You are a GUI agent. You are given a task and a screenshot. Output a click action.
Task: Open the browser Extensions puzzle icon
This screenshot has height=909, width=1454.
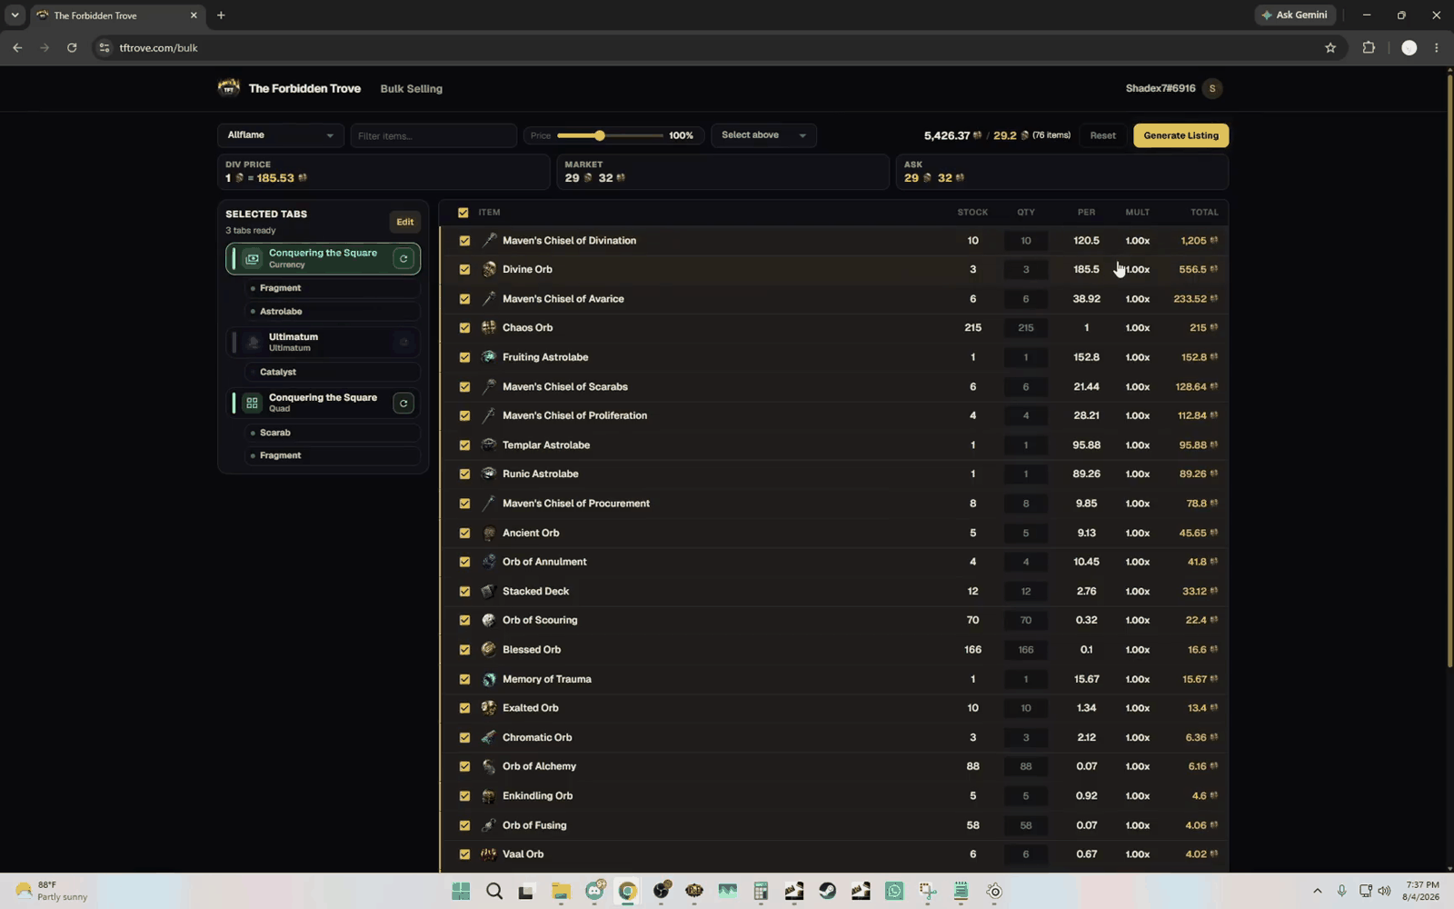[x=1369, y=48]
